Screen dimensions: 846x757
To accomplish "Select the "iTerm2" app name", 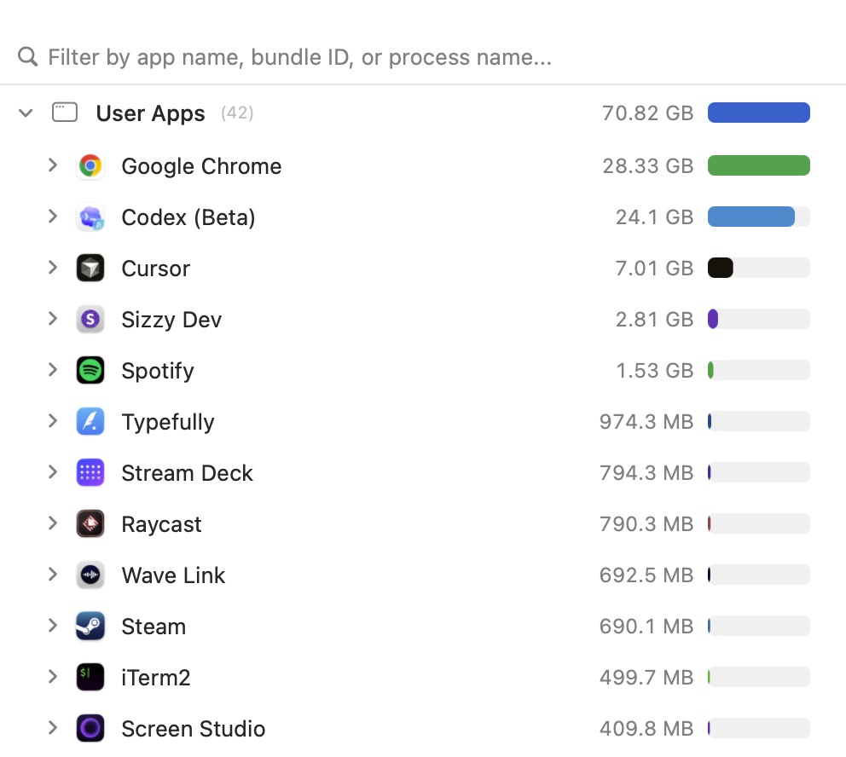I will click(x=156, y=679).
